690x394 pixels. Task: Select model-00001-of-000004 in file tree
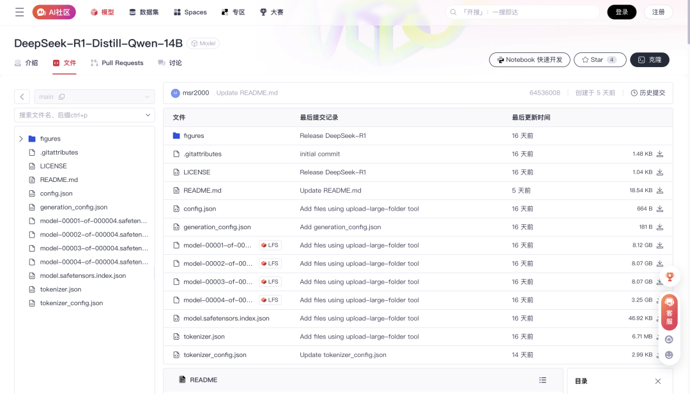point(93,221)
